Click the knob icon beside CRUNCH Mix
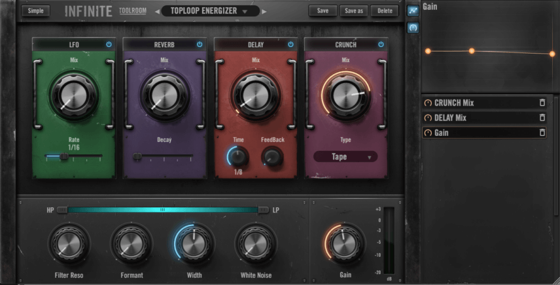This screenshot has width=560, height=285. 427,103
